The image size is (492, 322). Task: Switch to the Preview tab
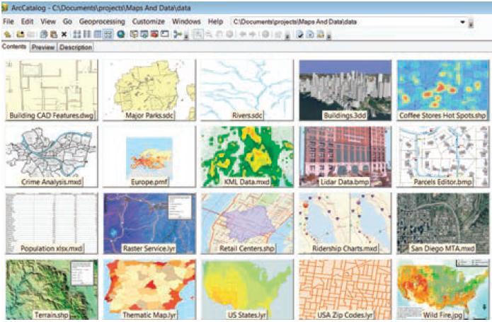pyautogui.click(x=43, y=47)
